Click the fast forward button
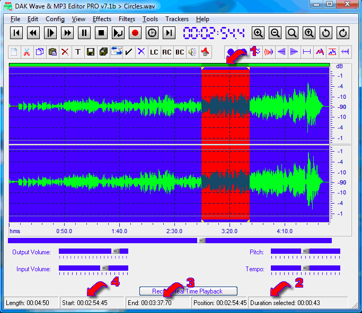Image resolution: width=362 pixels, height=313 pixels. (x=67, y=33)
